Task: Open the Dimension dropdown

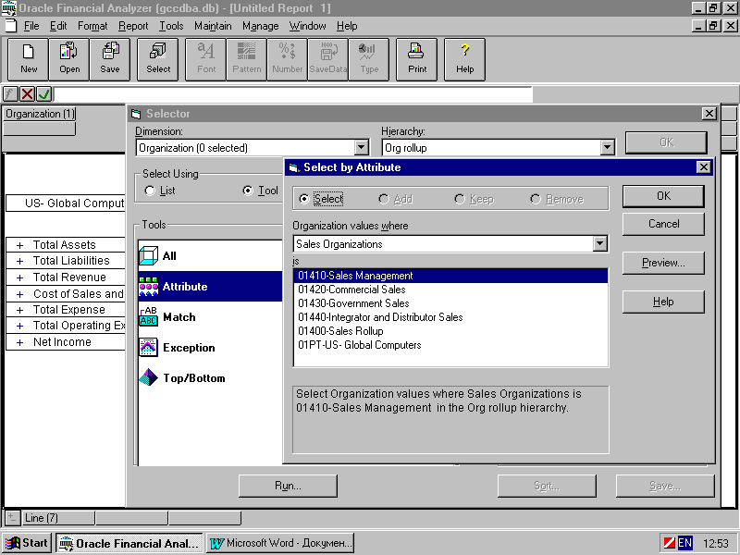Action: (362, 148)
